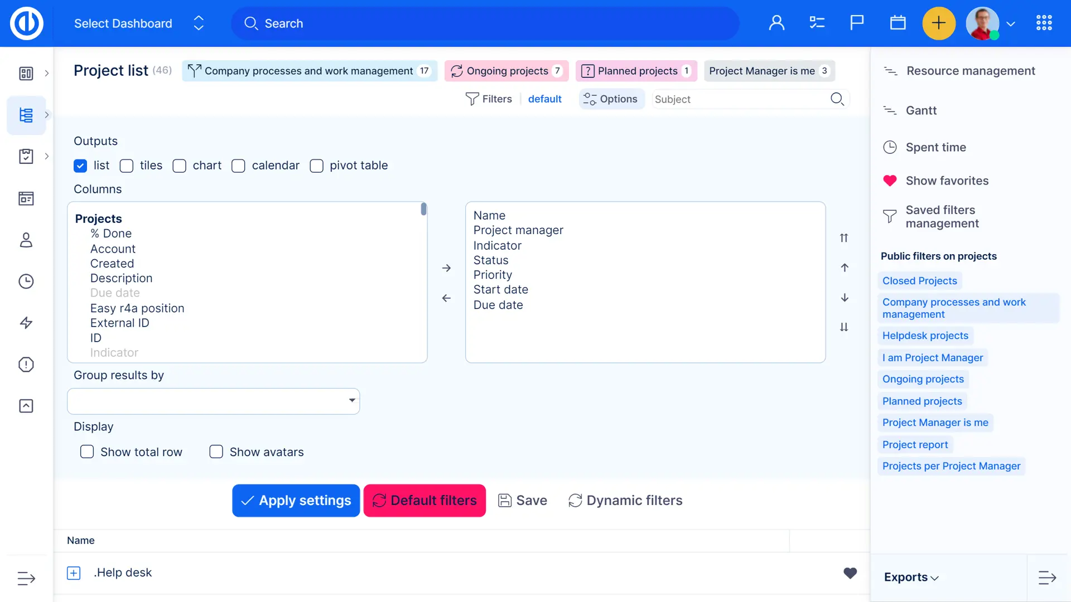Expand the Exports menu
This screenshot has height=602, width=1071.
(x=911, y=577)
